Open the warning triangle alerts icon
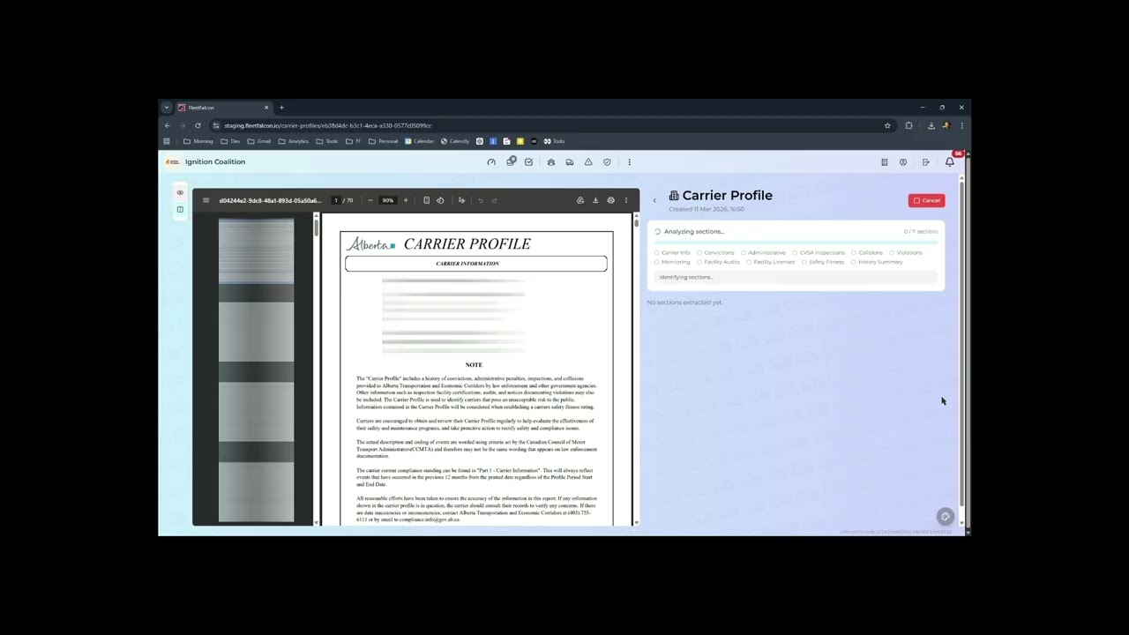 588,162
